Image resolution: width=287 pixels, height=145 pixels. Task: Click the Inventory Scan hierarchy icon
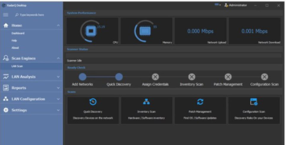pos(146,102)
